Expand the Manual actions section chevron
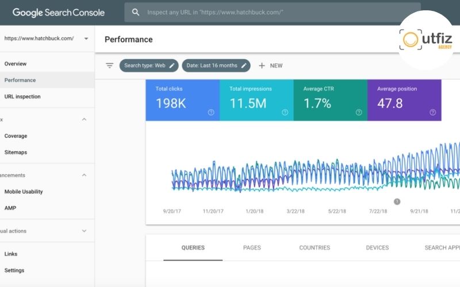Image resolution: width=460 pixels, height=287 pixels. (84, 231)
